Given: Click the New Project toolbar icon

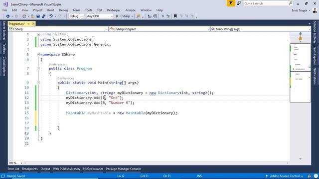Looking at the screenshot, I should point(24,16).
